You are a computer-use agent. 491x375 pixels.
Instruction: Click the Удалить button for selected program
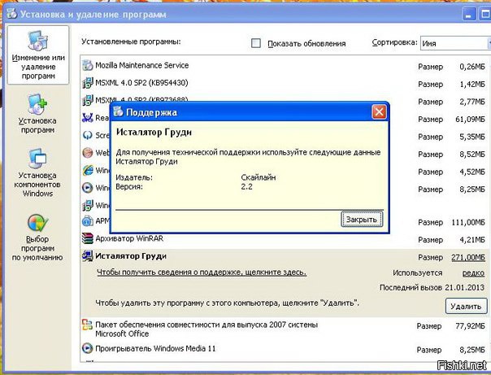(466, 306)
